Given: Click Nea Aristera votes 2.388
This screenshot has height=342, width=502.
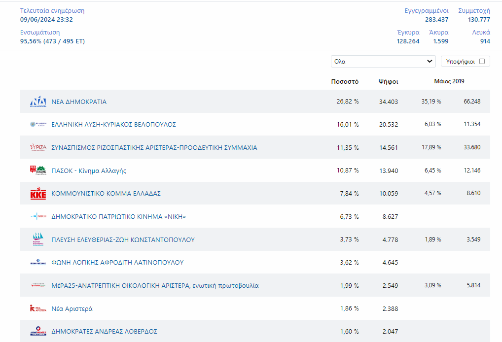Looking at the screenshot, I should (x=390, y=308).
